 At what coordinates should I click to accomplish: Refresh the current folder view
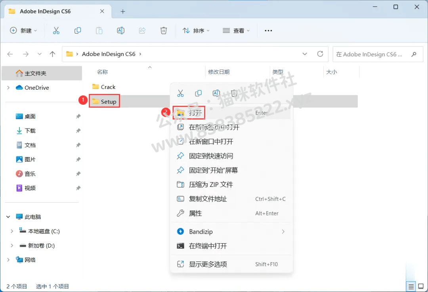[x=320, y=54]
